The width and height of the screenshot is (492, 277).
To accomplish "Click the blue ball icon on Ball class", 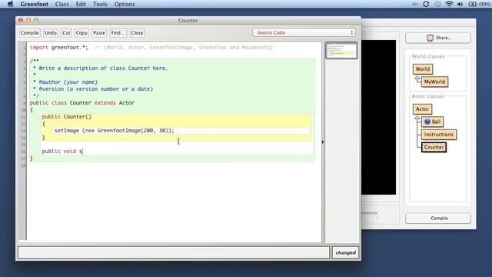I will click(427, 122).
